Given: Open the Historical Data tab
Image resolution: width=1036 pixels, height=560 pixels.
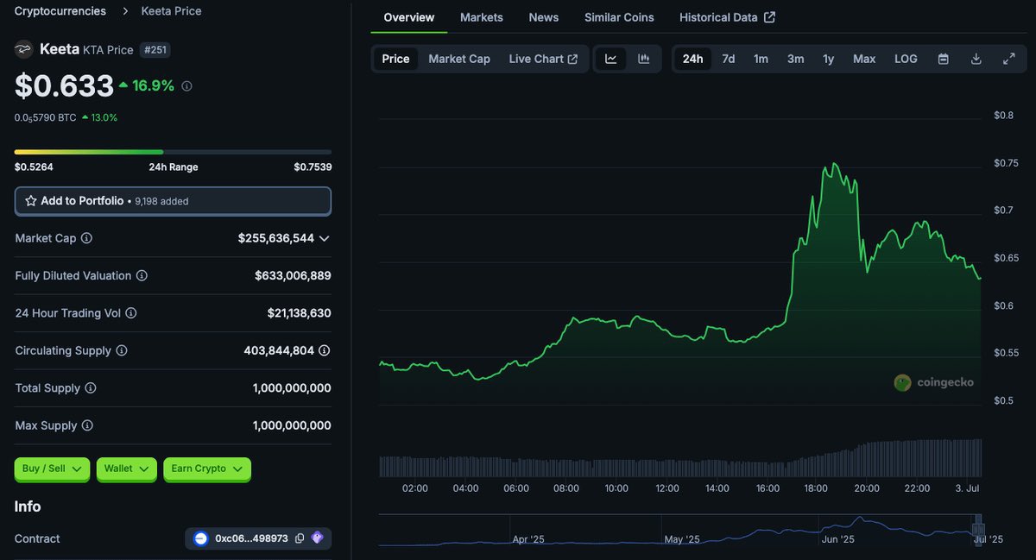Looking at the screenshot, I should click(727, 17).
